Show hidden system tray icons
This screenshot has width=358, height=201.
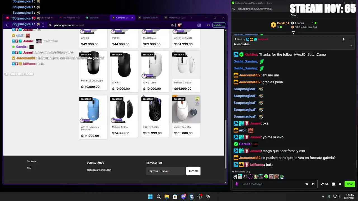coord(323,197)
